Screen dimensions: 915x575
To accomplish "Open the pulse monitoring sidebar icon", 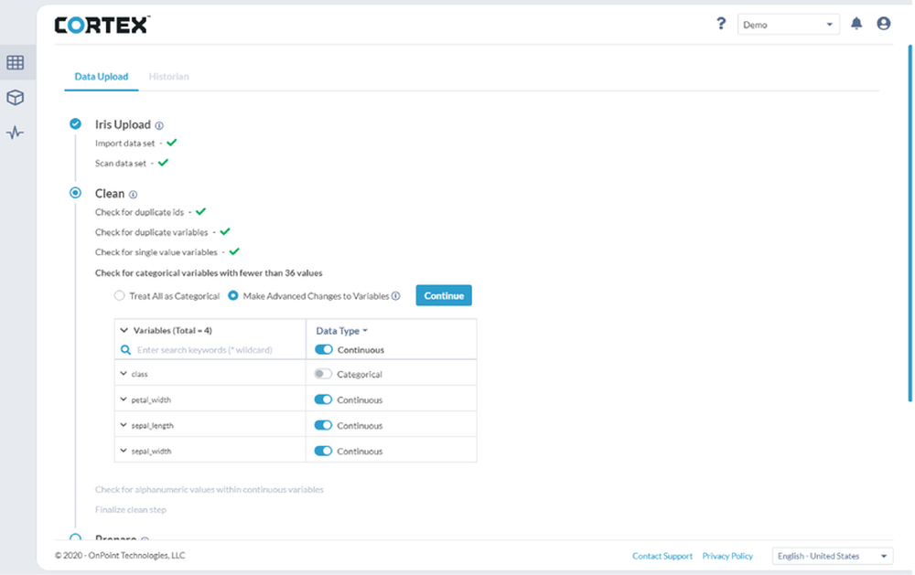I will coord(16,133).
